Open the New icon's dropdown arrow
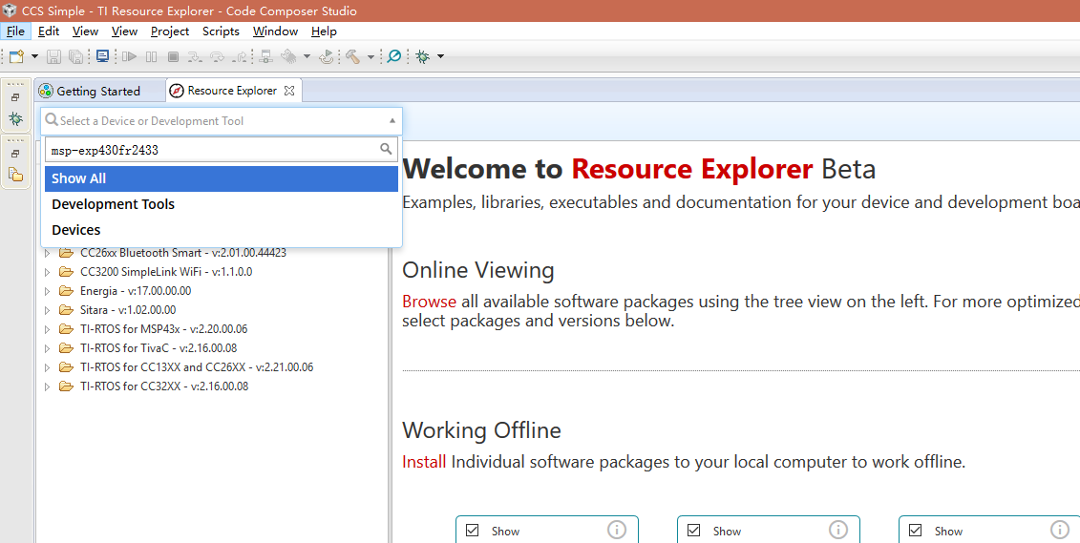 click(34, 56)
